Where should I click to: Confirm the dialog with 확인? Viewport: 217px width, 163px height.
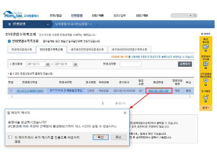[x=101, y=137]
